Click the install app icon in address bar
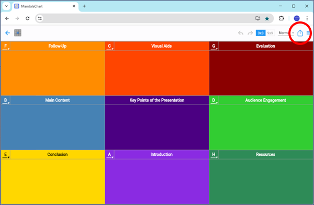The height and width of the screenshot is (205, 314). [257, 18]
